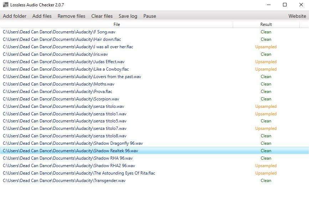The height and width of the screenshot is (204, 309).
Task: Select the Prova.flac entry
Action: pos(155,92)
